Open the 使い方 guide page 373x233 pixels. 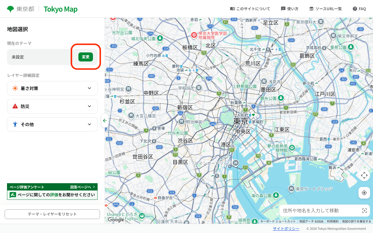pyautogui.click(x=290, y=9)
